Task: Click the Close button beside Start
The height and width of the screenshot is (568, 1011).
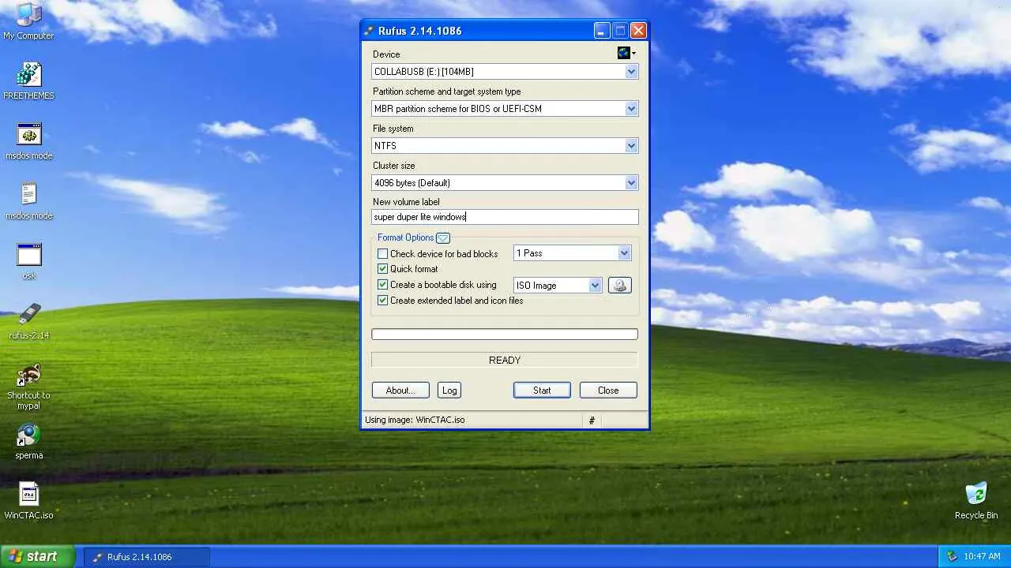Action: coord(608,390)
